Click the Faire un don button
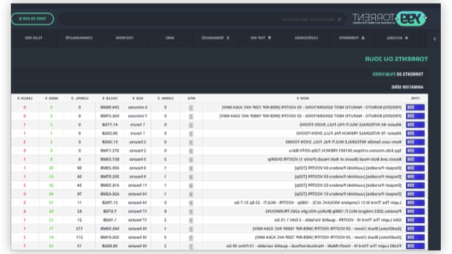452x254 pixels. [33, 19]
